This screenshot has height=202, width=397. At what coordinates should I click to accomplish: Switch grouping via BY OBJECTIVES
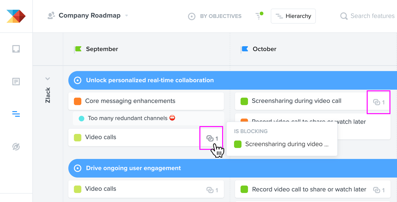(x=215, y=16)
